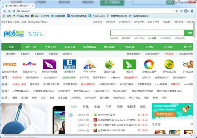Open the 安卓下载 navigation menu
This screenshot has height=138, width=197.
(50, 47)
